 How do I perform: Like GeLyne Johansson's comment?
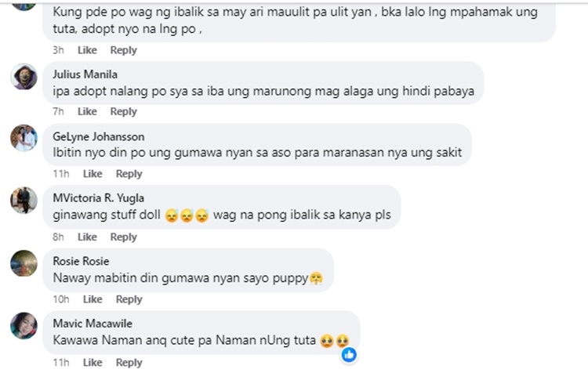93,174
